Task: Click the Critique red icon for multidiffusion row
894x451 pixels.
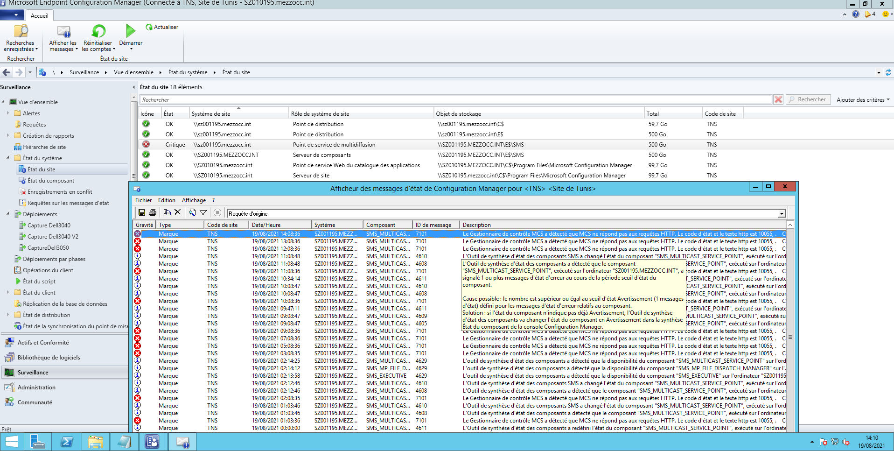Action: [146, 144]
